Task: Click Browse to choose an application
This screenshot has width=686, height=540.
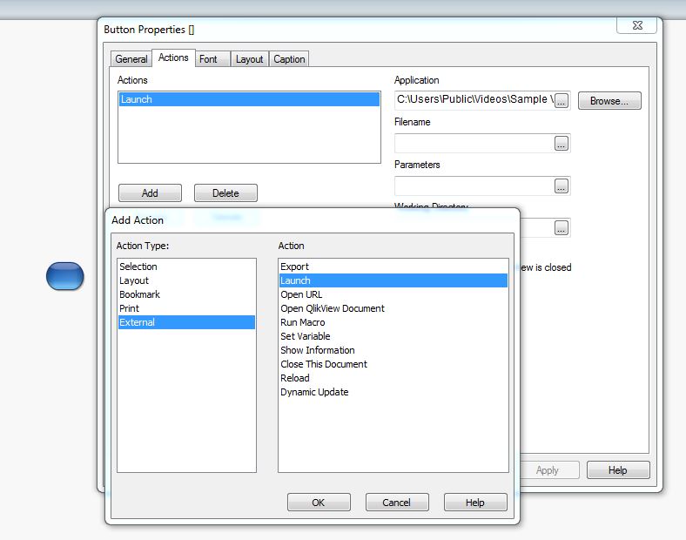Action: [609, 101]
